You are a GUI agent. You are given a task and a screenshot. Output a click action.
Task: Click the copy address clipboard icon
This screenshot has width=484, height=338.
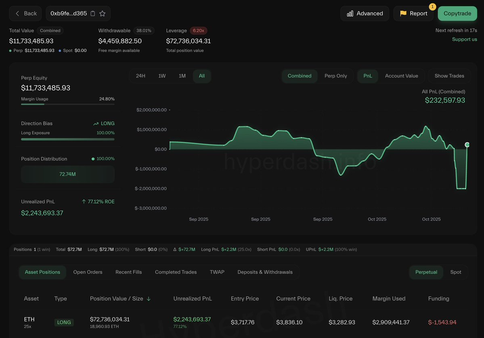93,14
